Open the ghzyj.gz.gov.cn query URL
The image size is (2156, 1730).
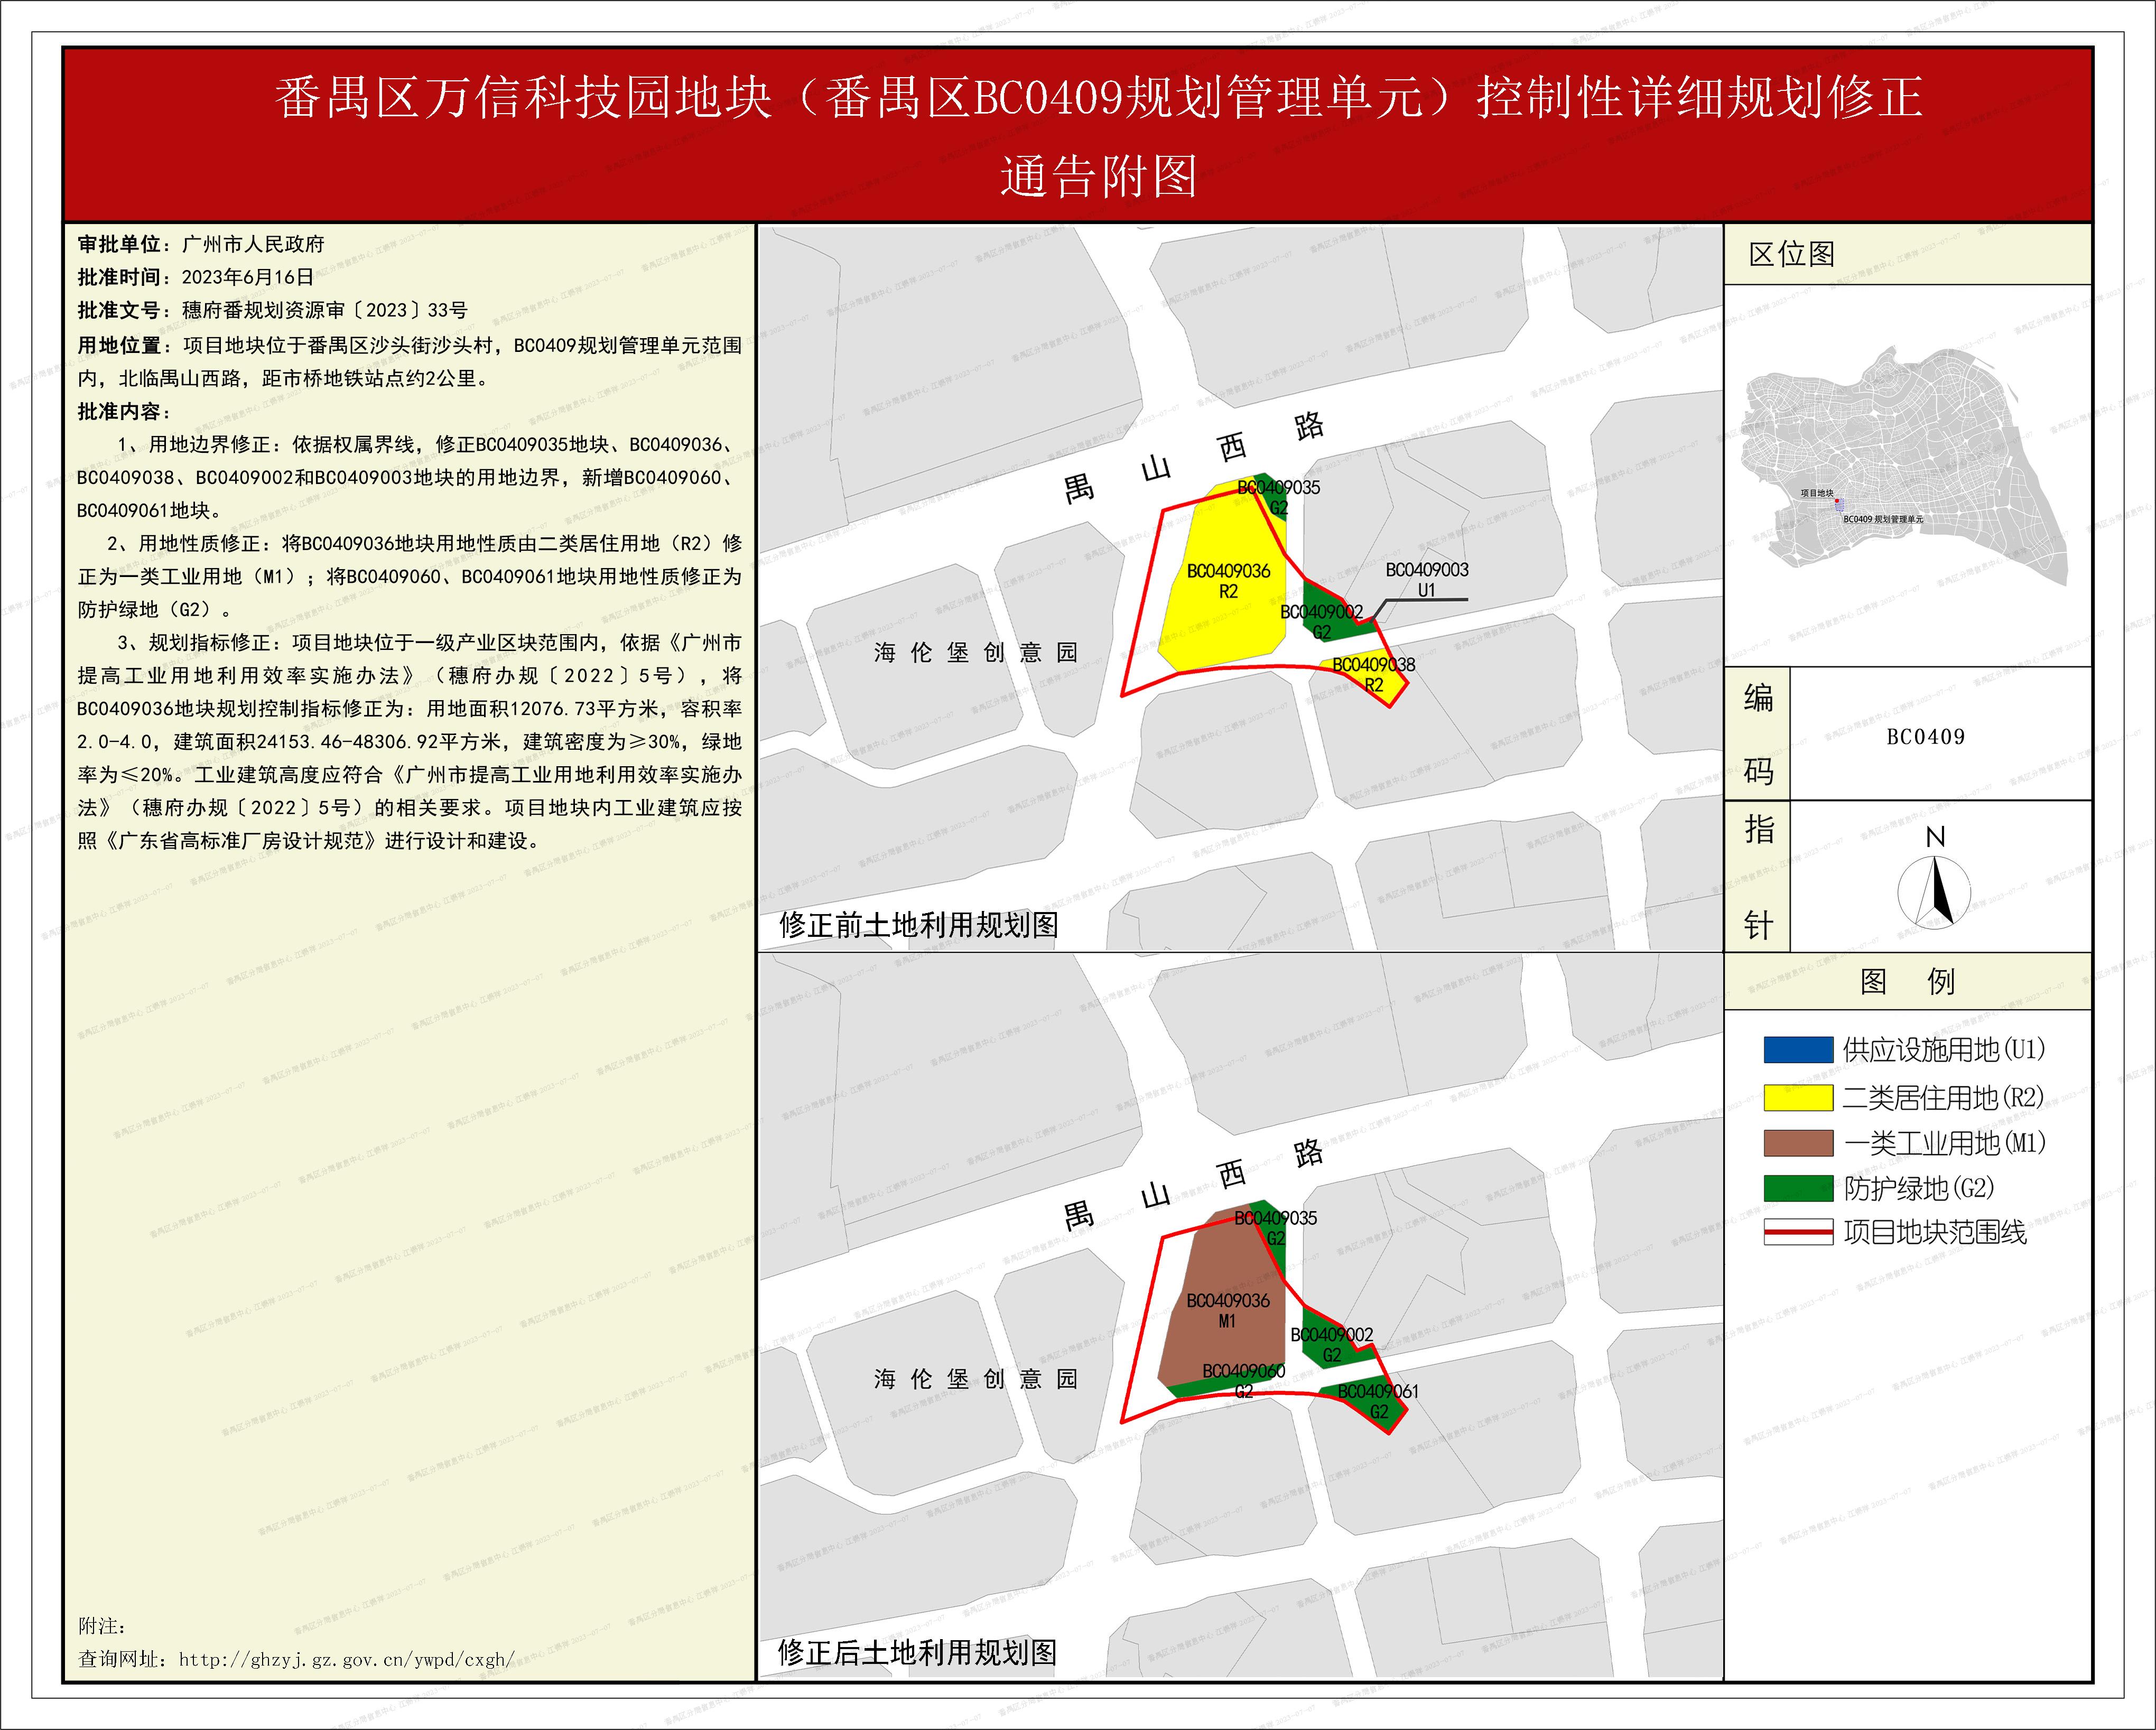pyautogui.click(x=346, y=1660)
